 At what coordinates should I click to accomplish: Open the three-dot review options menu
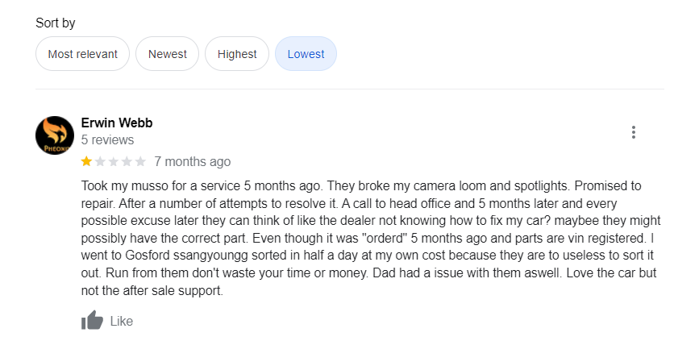634,132
